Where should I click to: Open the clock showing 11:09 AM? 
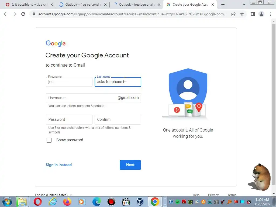click(262, 202)
